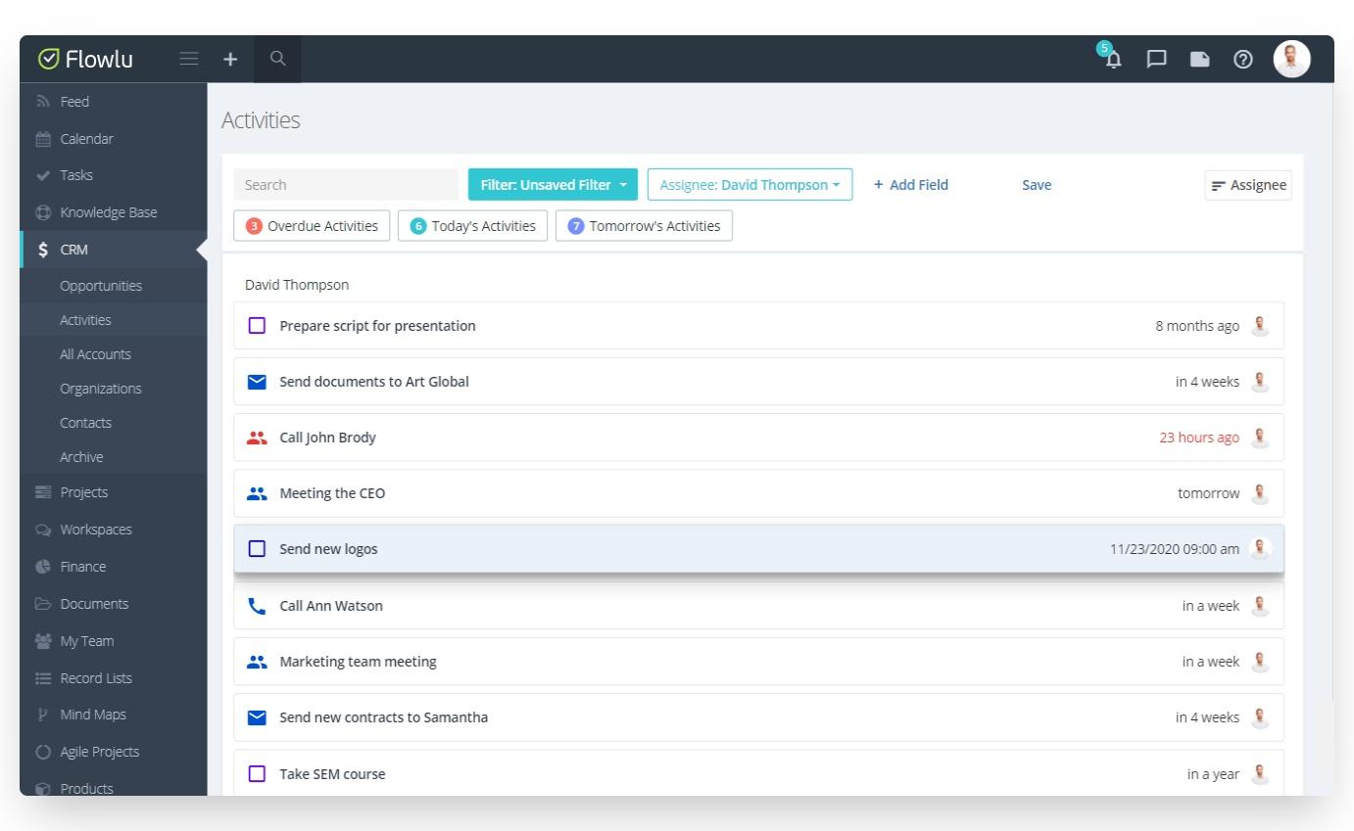Click the 8 months ago due label

(1197, 326)
